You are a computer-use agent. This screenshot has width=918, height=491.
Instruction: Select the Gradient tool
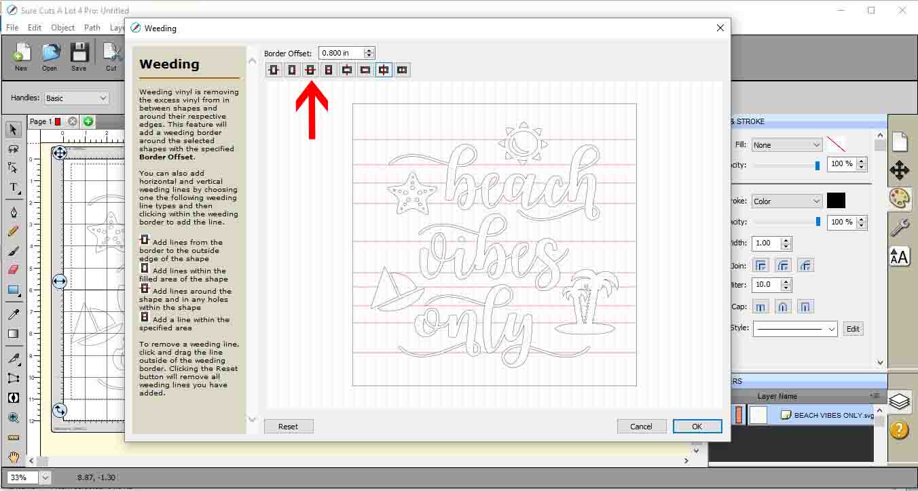coord(13,334)
